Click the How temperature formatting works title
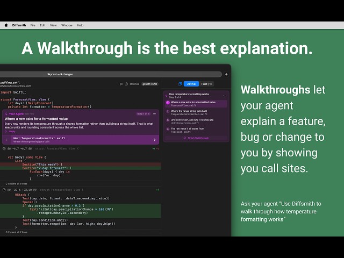This screenshot has height=258, width=344. tap(189, 94)
